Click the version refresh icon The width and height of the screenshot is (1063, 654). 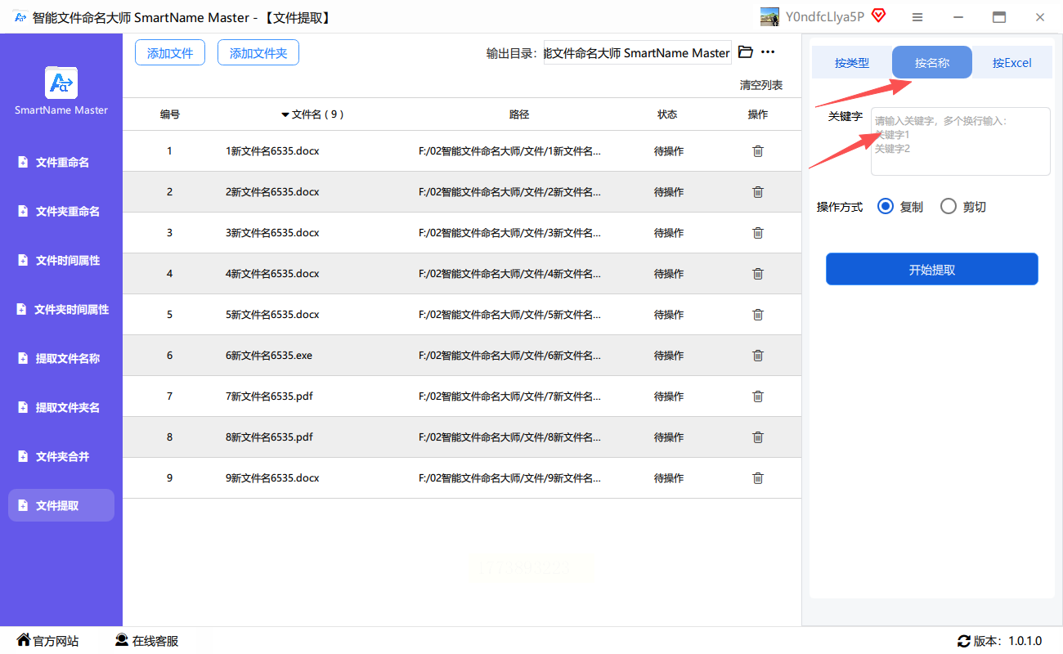coord(963,642)
